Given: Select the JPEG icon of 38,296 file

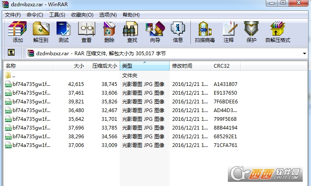Looking at the screenshot, I should 8,137.
